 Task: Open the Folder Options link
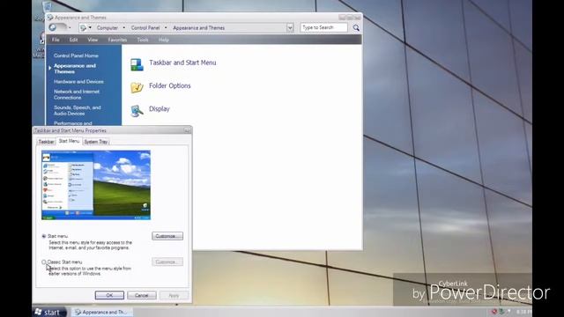170,86
